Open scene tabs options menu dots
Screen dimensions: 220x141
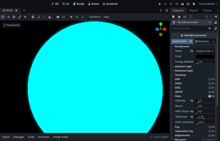161,11
